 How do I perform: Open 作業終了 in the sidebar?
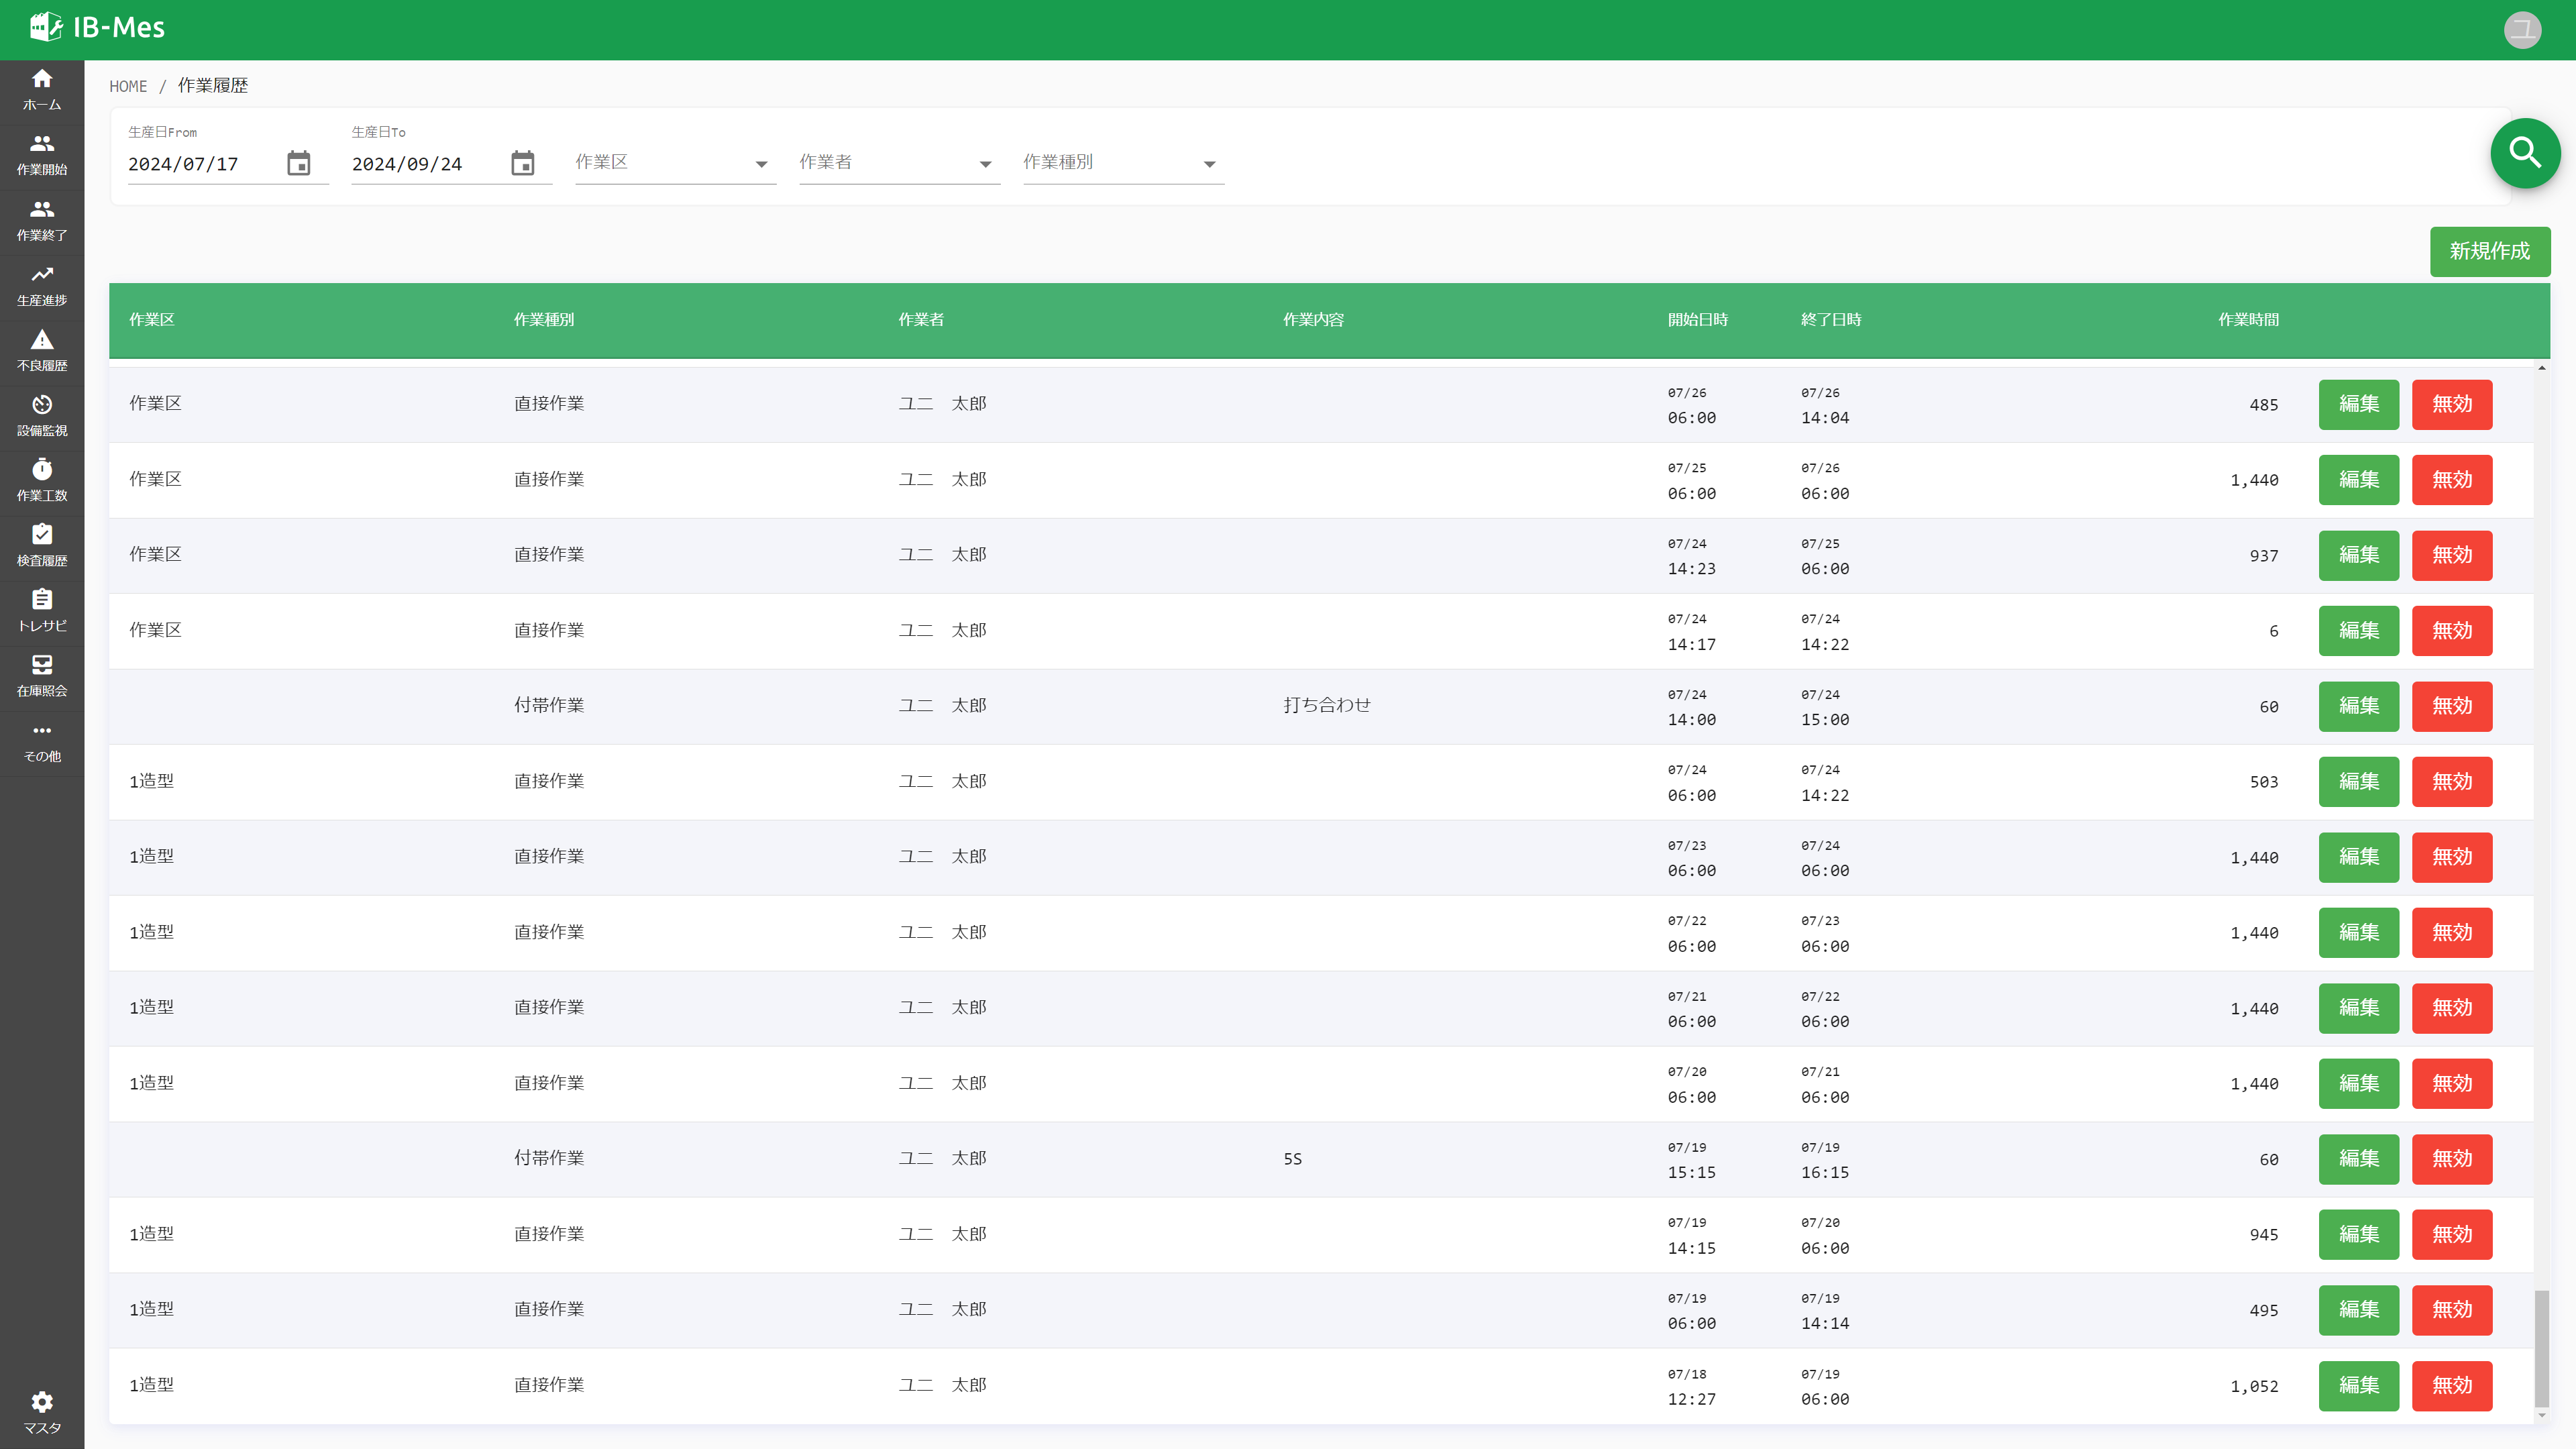click(42, 221)
